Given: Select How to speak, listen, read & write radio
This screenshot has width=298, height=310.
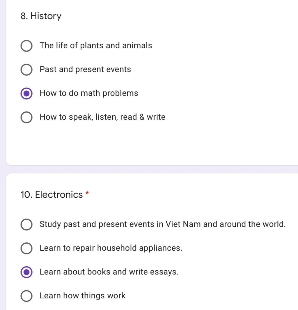Looking at the screenshot, I should click(x=26, y=117).
